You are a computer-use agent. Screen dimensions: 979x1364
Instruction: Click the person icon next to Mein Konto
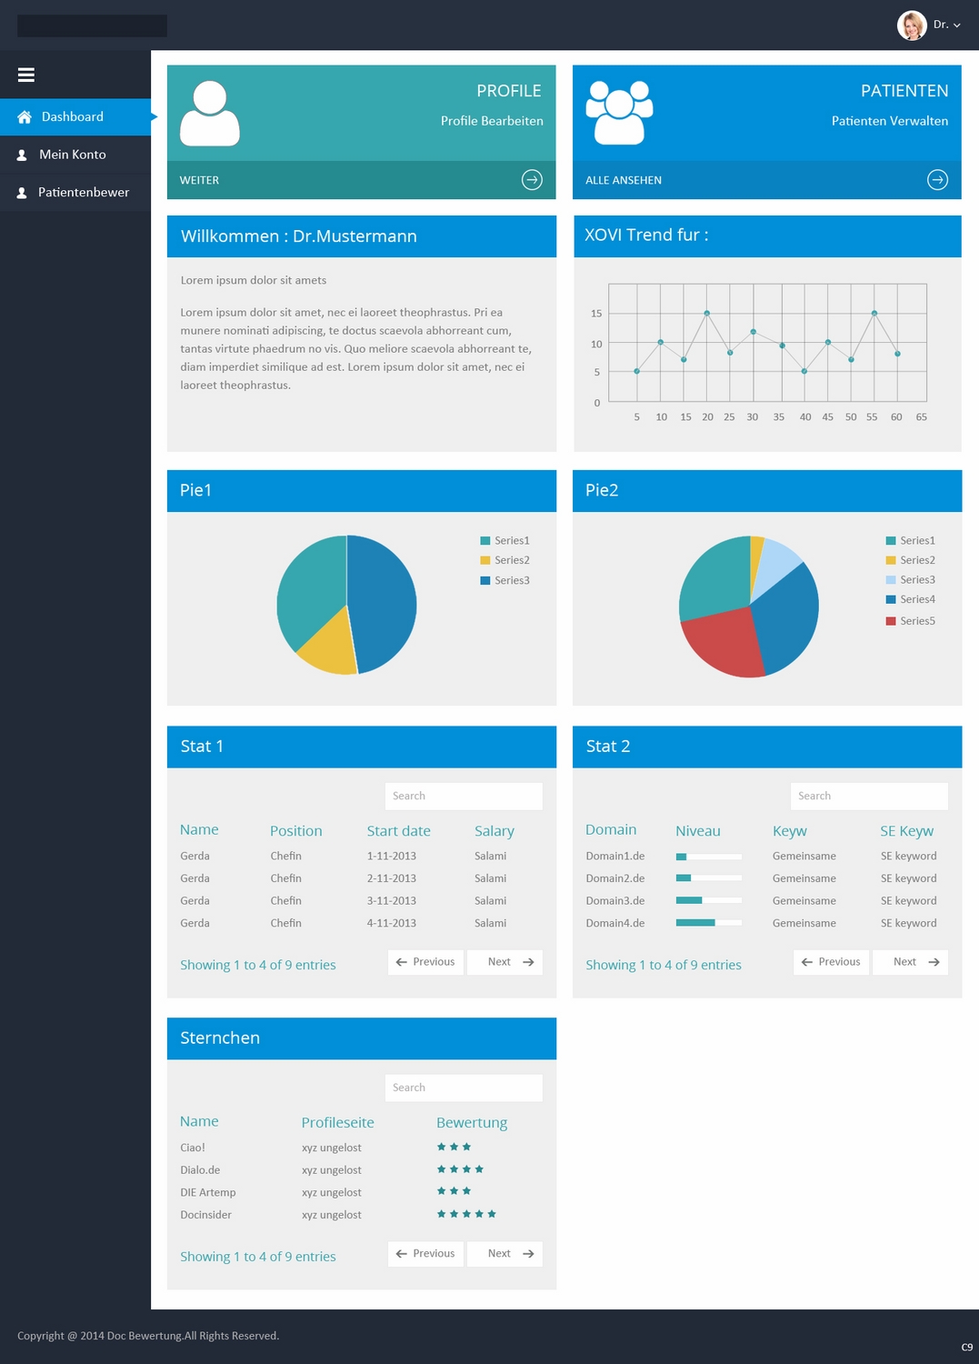[x=20, y=154]
